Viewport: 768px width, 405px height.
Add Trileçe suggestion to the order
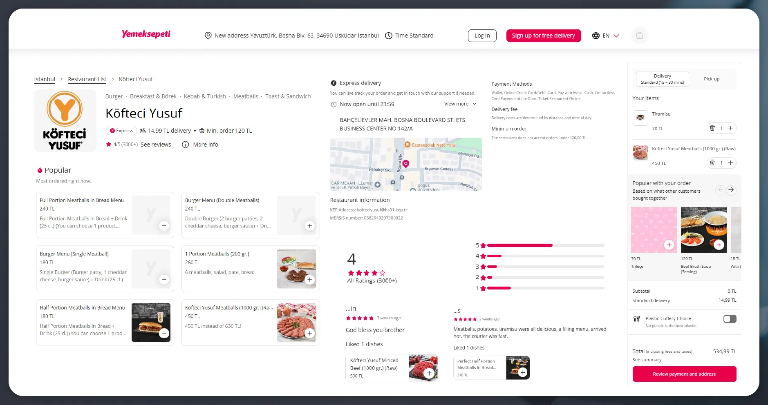click(x=669, y=245)
